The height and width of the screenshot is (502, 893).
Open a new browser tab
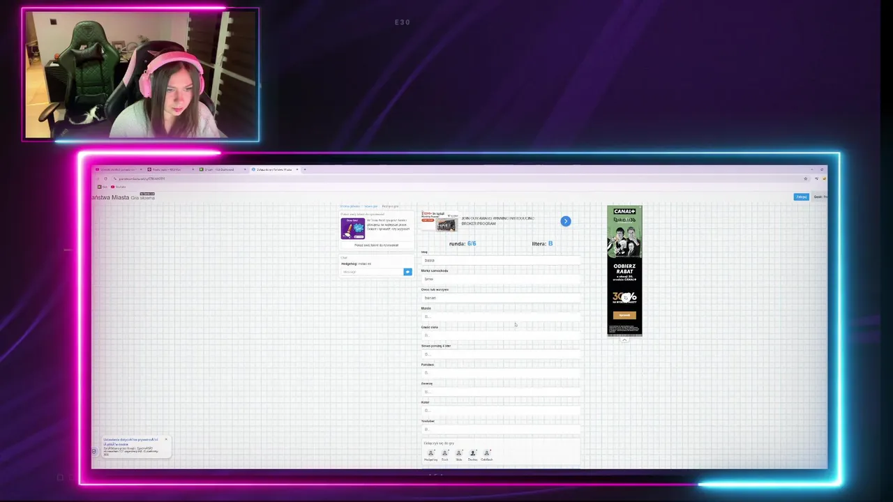point(305,169)
